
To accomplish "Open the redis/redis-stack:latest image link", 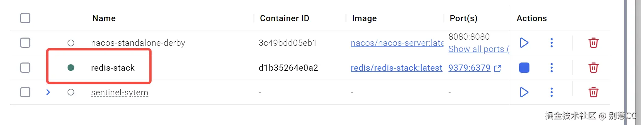I will click(396, 68).
